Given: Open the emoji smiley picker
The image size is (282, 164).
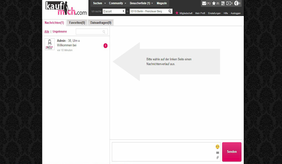Looking at the screenshot, I should 217,147.
